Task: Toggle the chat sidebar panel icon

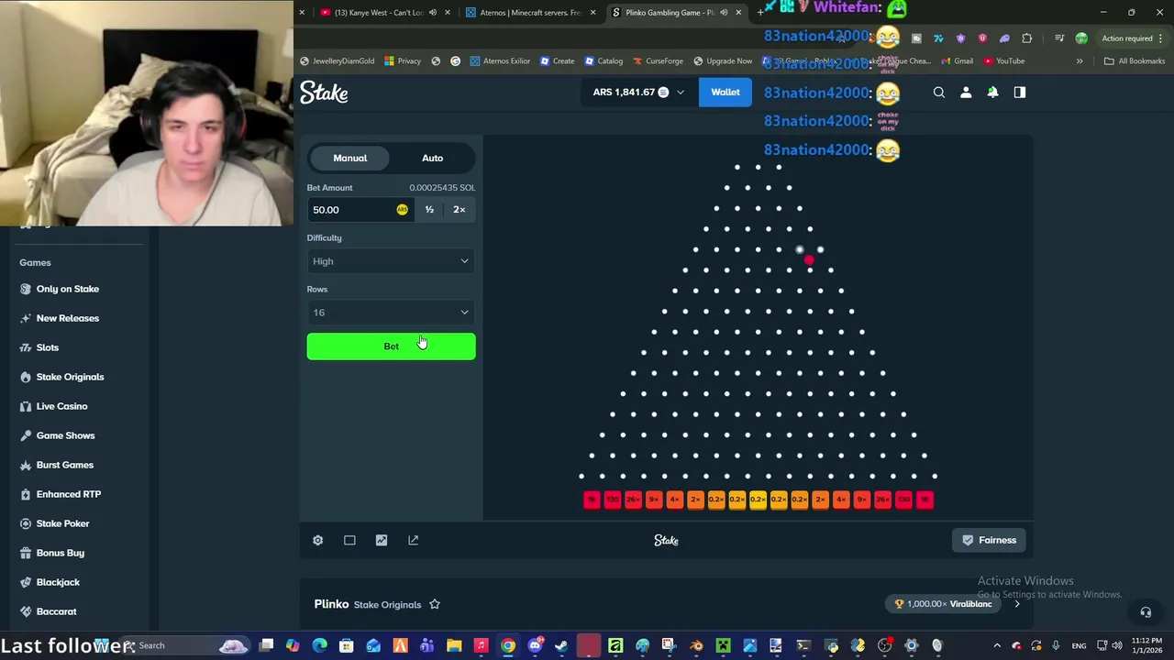Action: coord(1019,93)
